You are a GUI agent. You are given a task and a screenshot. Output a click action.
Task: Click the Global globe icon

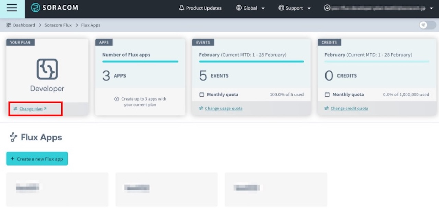tap(239, 8)
